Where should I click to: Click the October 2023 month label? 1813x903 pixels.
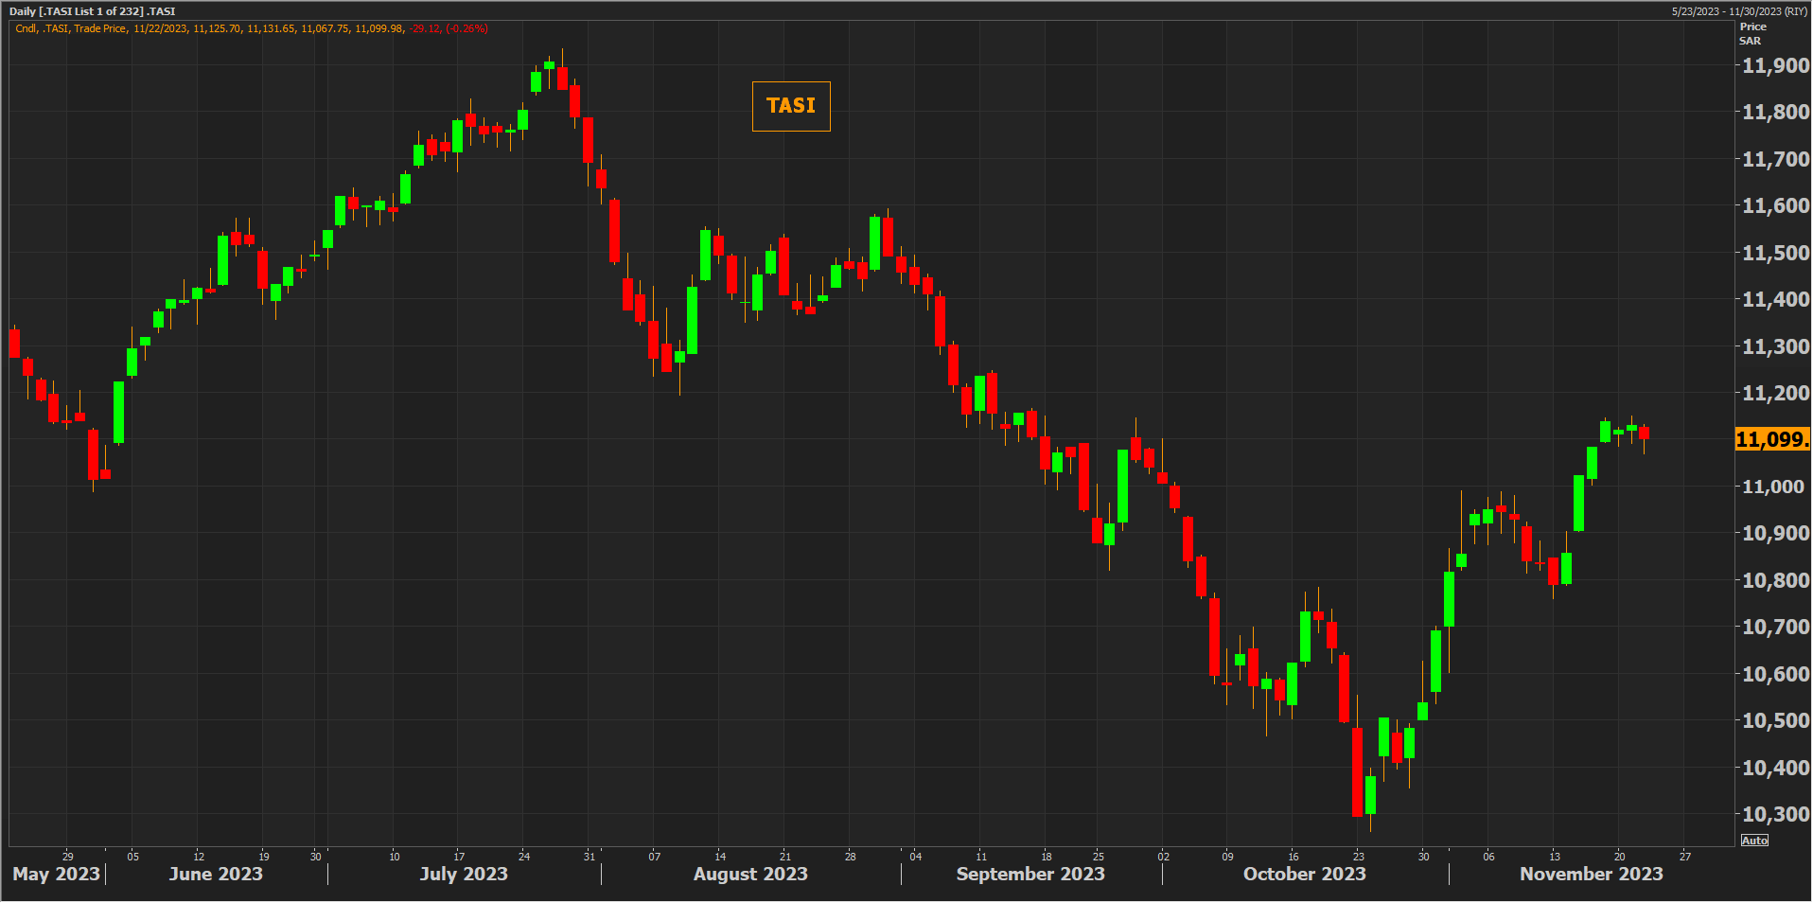pyautogui.click(x=1304, y=874)
